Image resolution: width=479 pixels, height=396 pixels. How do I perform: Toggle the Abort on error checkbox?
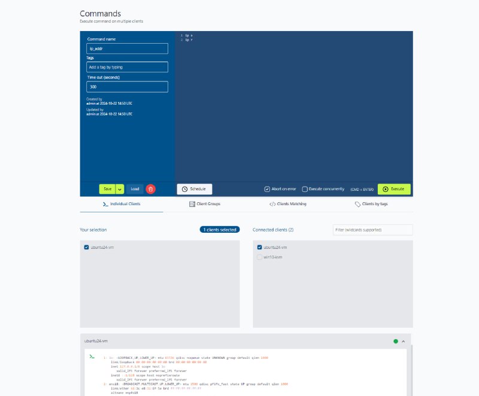tap(267, 189)
